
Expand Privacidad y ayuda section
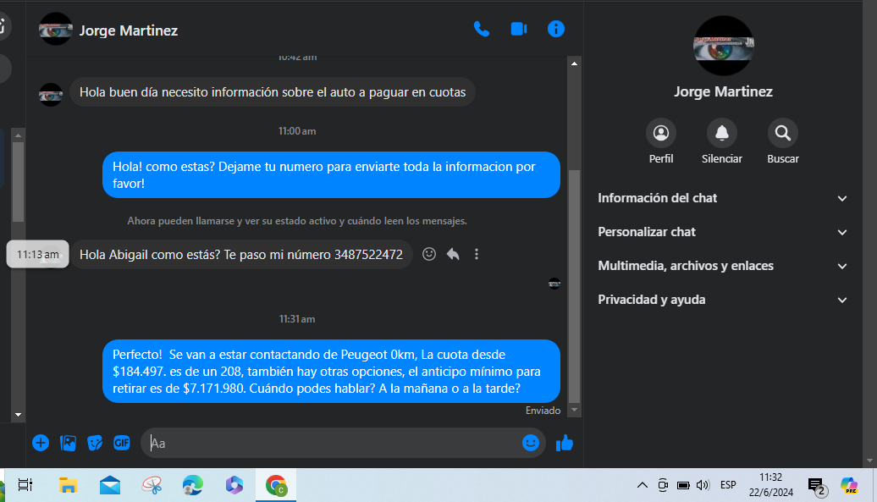coord(722,300)
